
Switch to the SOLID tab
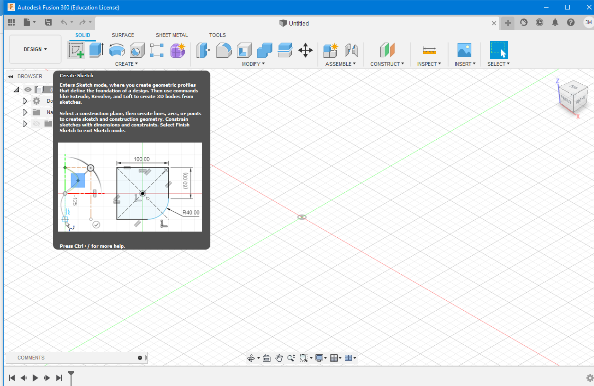coord(82,35)
